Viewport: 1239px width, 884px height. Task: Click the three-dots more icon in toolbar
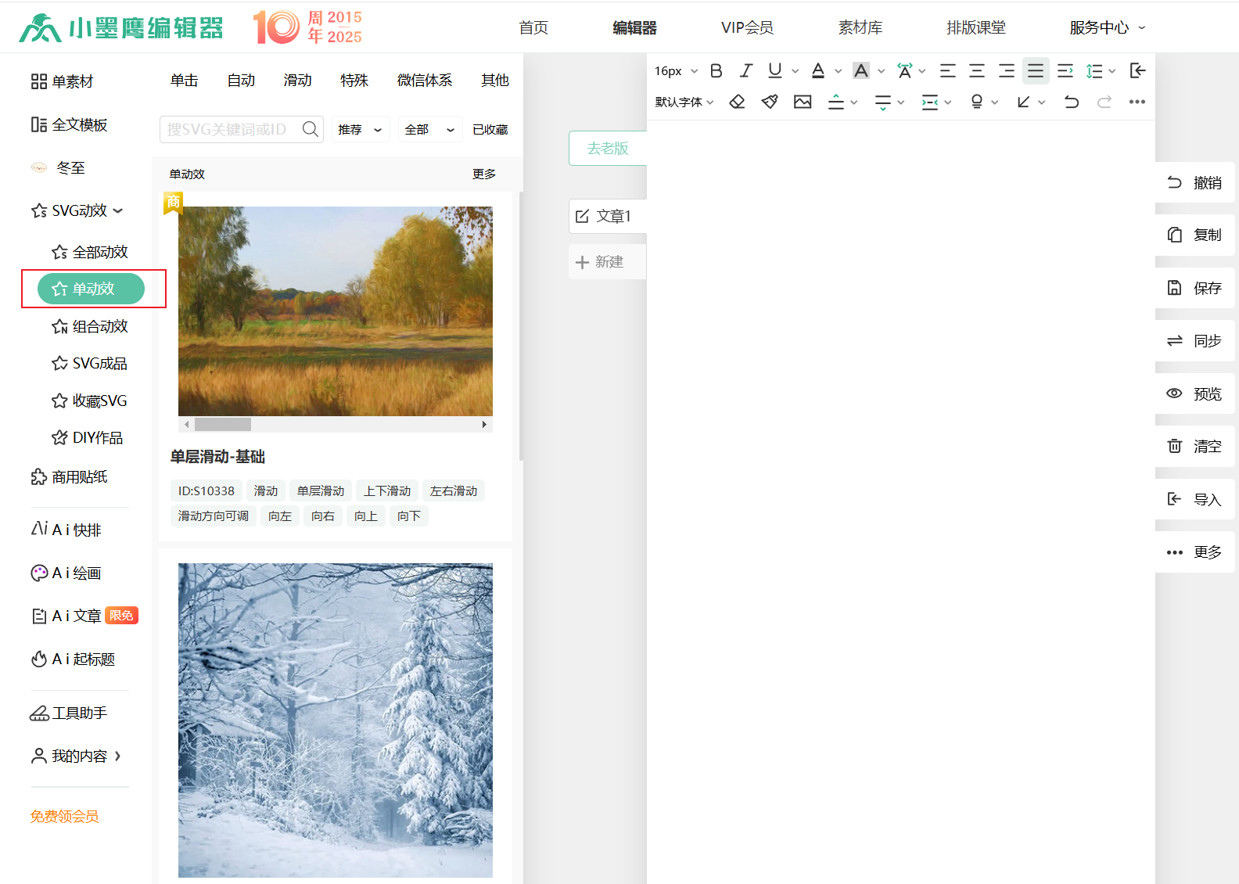[x=1137, y=102]
